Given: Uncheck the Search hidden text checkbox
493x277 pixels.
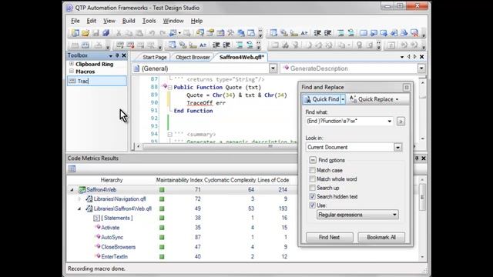Looking at the screenshot, I should coord(312,197).
